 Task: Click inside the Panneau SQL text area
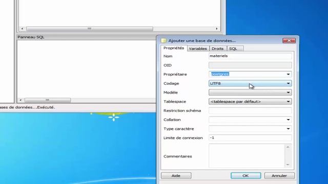pyautogui.click(x=86, y=69)
